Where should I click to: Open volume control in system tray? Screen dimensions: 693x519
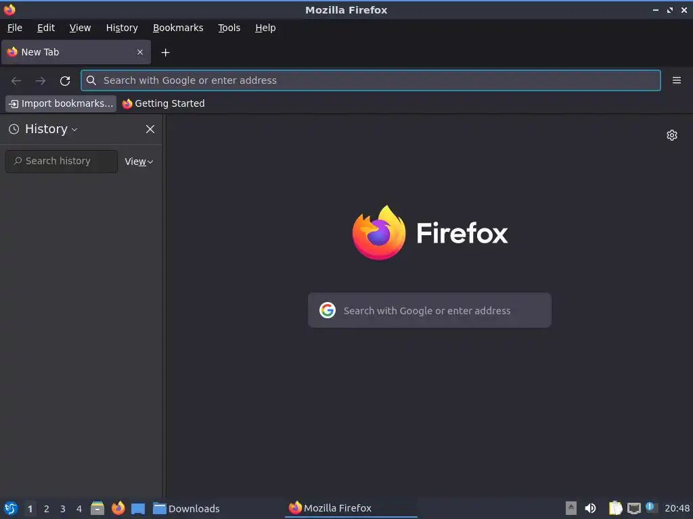[590, 508]
